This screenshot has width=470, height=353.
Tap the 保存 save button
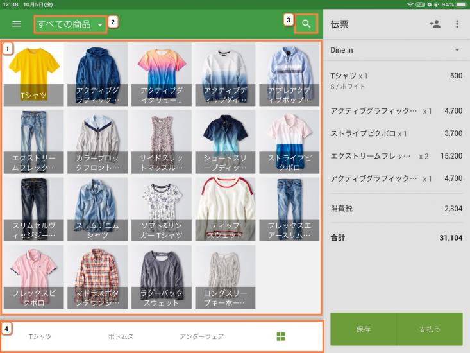(364, 329)
